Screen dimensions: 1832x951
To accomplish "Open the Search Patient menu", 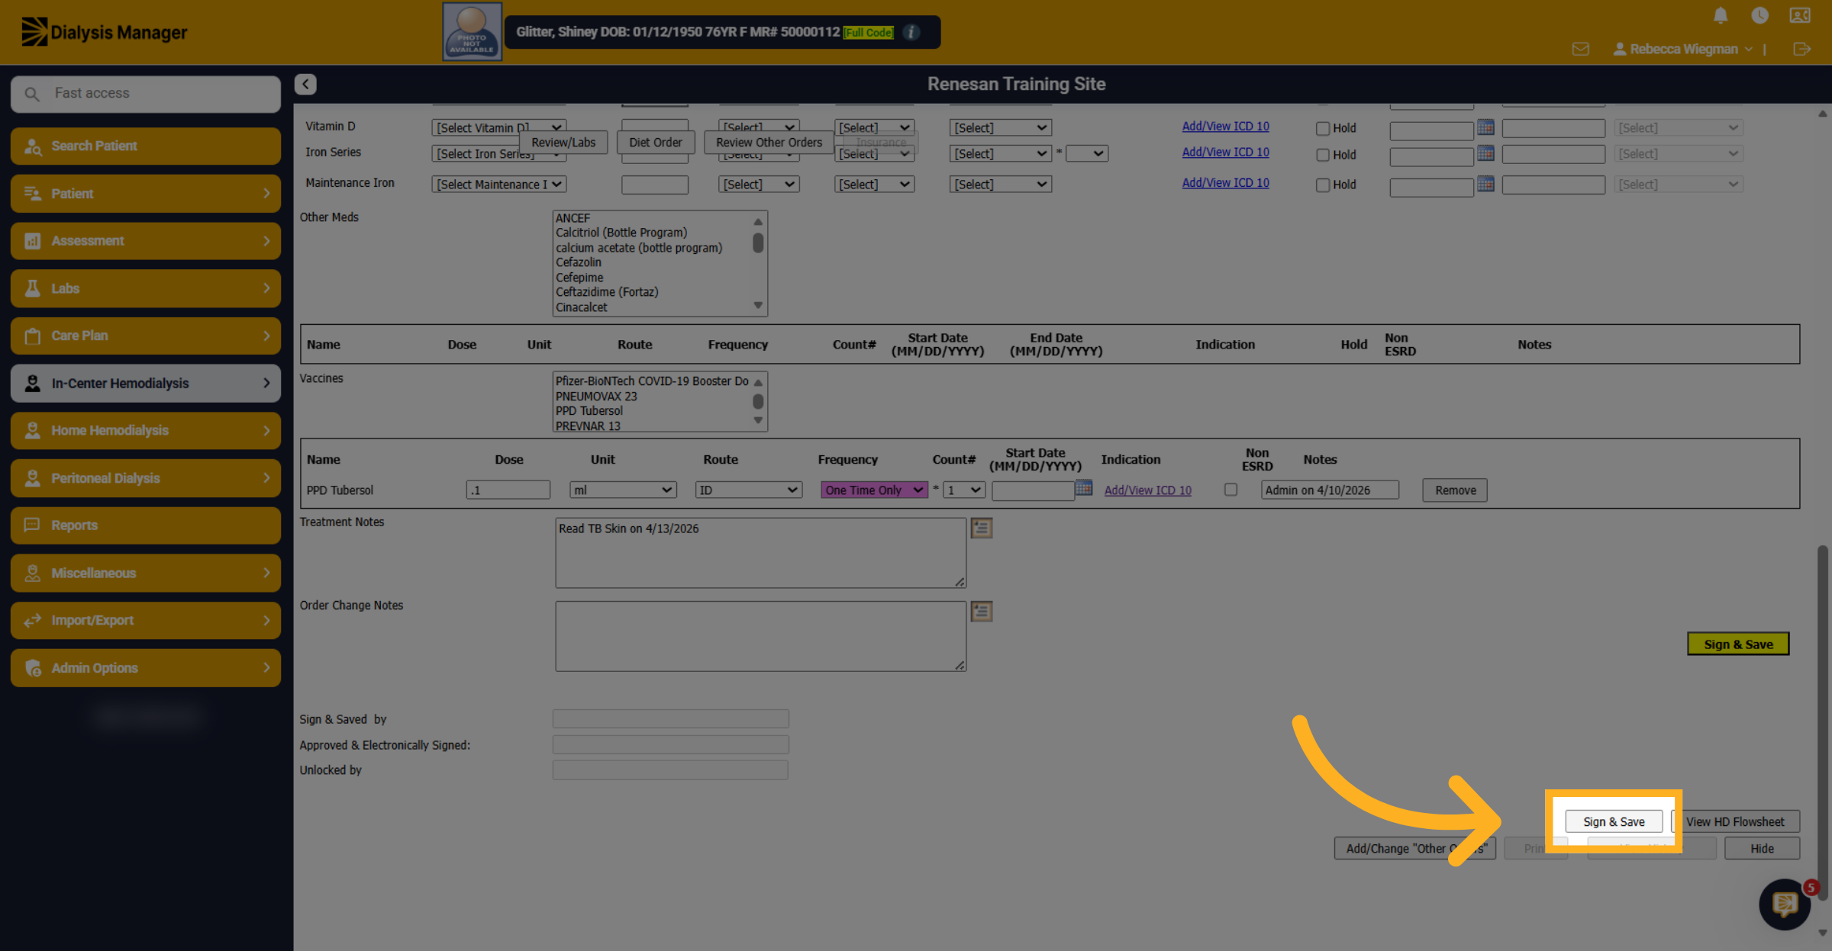I will (x=146, y=146).
